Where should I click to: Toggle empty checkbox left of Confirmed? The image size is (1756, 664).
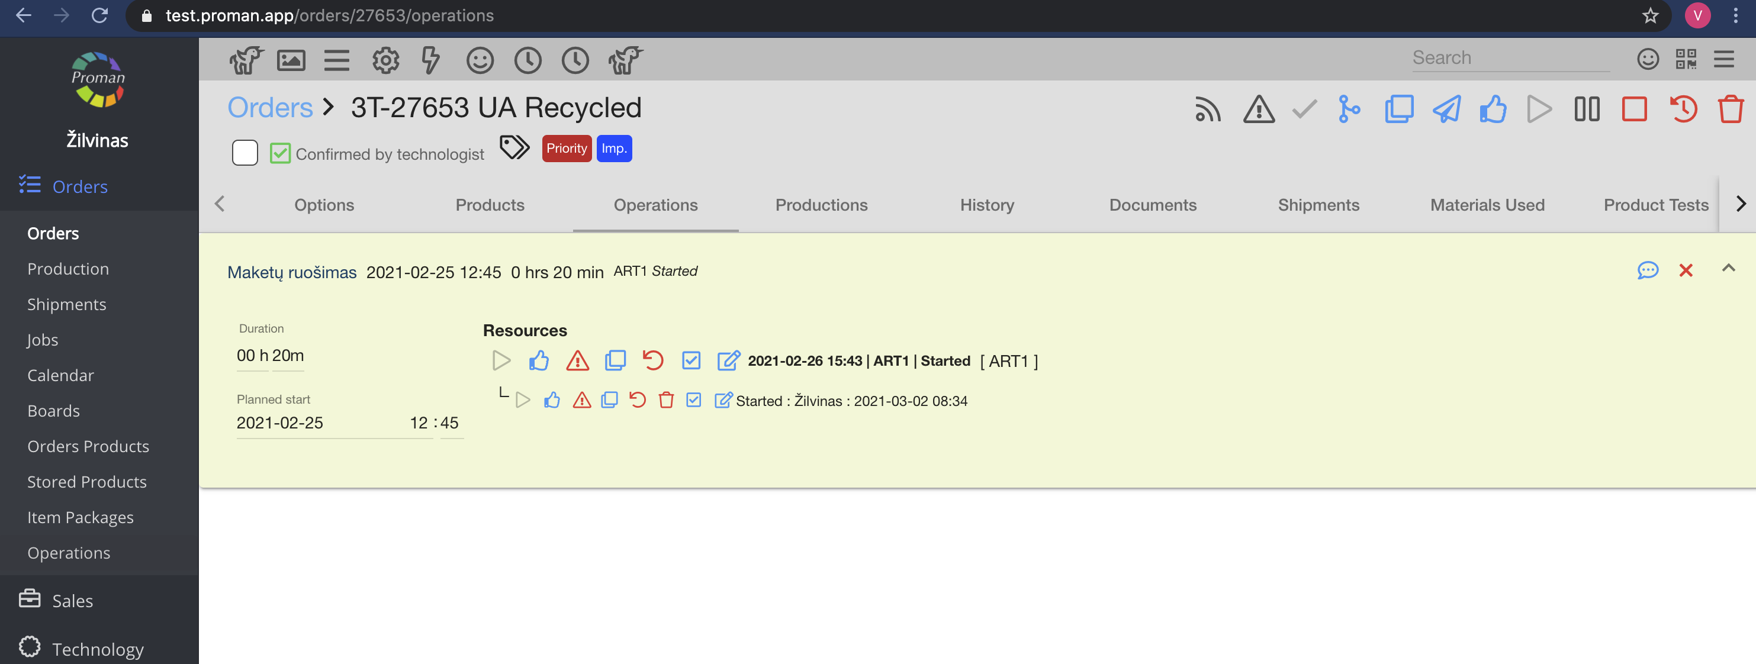tap(245, 153)
